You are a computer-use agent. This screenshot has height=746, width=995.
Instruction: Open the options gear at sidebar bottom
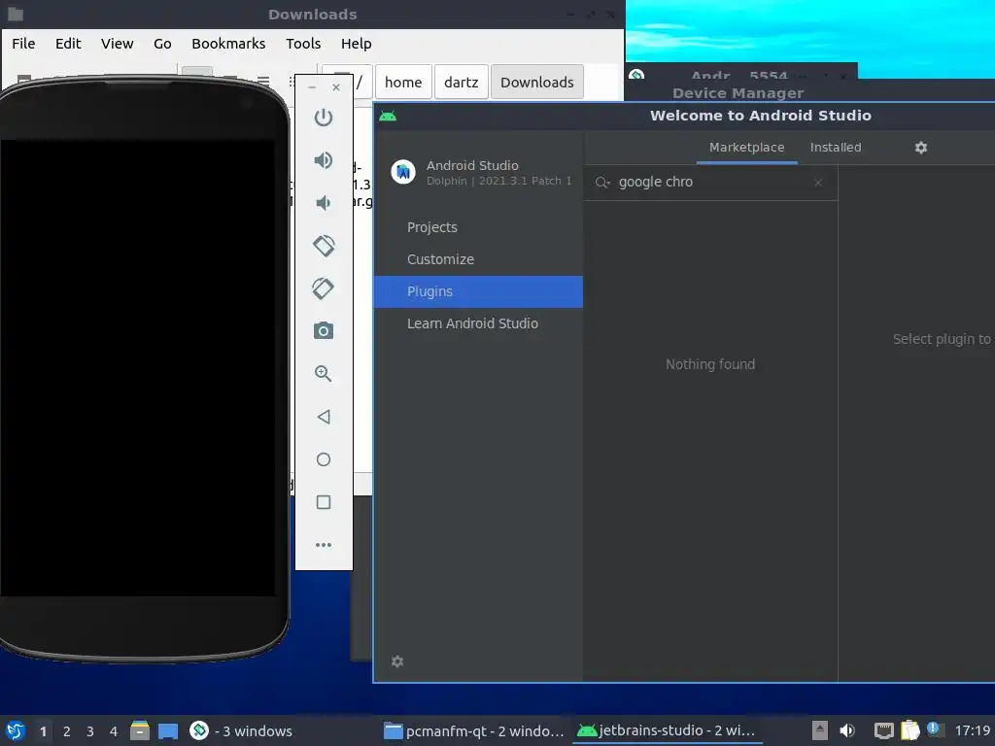coord(397,661)
